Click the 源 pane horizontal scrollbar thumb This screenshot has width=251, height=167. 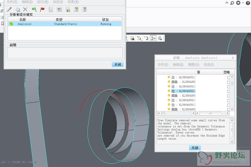click(x=210, y=113)
